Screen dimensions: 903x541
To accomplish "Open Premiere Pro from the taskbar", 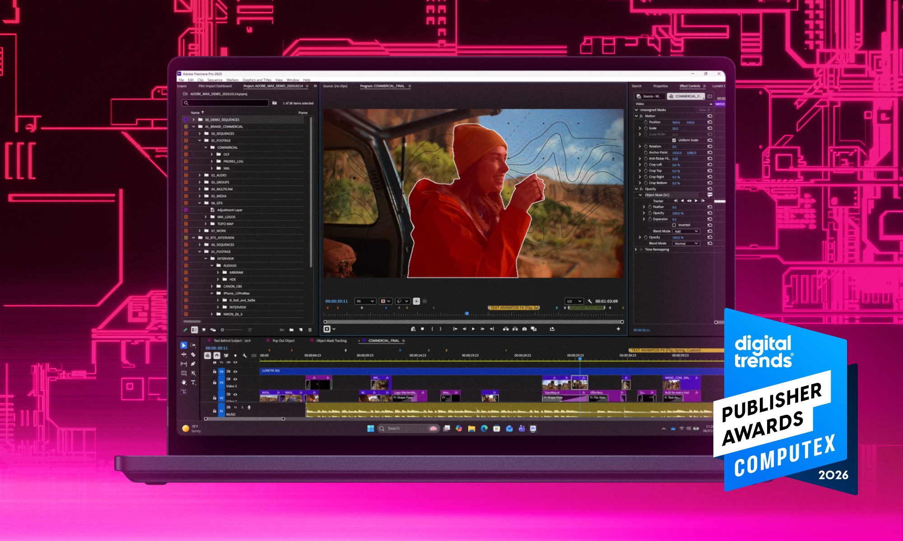I will pos(533,428).
